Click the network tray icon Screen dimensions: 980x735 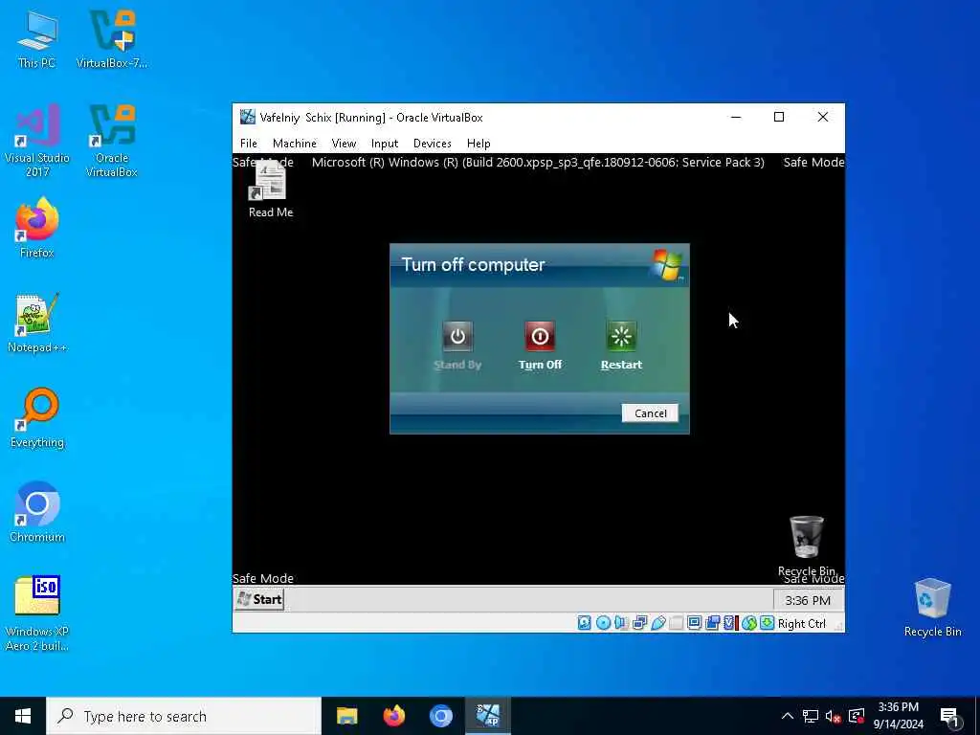coord(811,716)
